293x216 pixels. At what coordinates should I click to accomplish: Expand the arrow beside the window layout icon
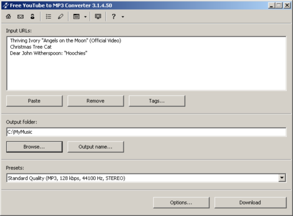coord(85,17)
